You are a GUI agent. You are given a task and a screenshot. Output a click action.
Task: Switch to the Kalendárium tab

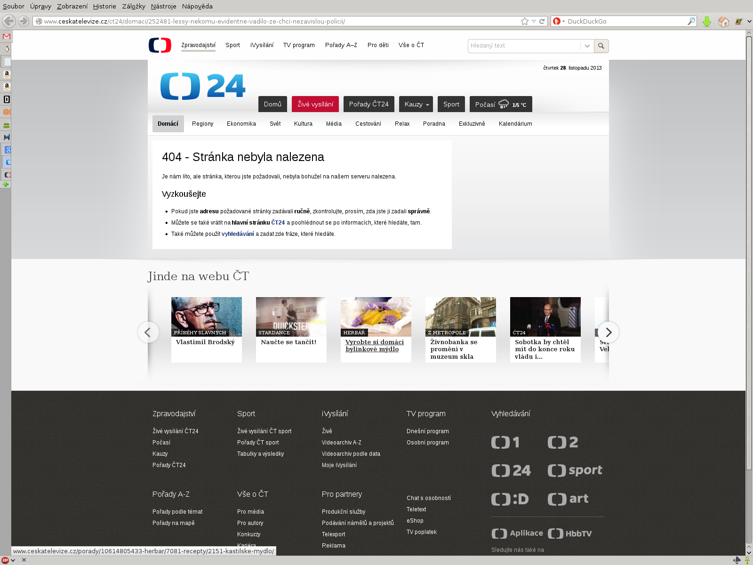(515, 124)
